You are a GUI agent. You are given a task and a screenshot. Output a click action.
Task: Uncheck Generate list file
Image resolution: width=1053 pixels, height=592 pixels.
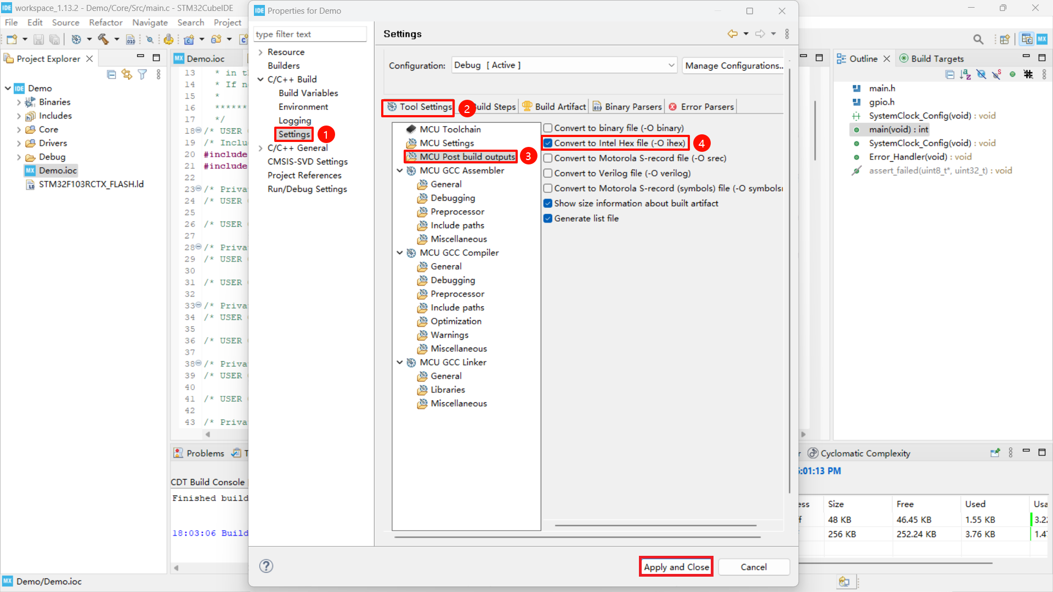[x=548, y=218]
